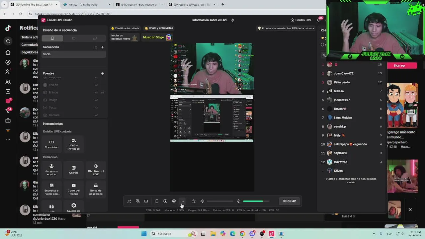Viewport: 425px width, 239px height.
Task: Click the live preview camera feed
Action: [212, 69]
